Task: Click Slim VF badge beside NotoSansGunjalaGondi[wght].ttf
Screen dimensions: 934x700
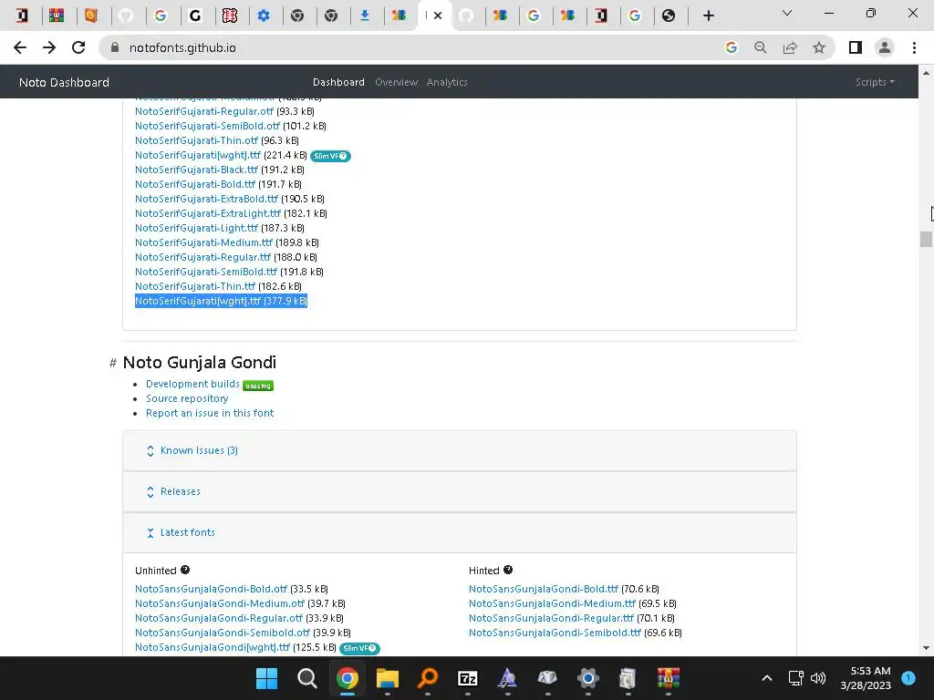Action: [x=359, y=648]
